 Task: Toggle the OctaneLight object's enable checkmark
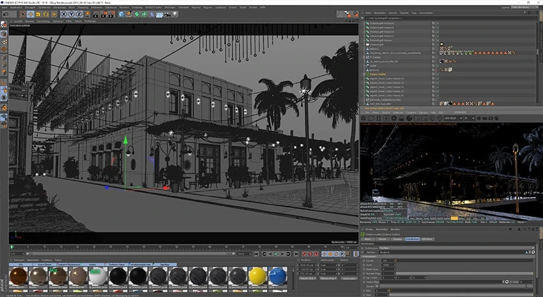point(437,45)
